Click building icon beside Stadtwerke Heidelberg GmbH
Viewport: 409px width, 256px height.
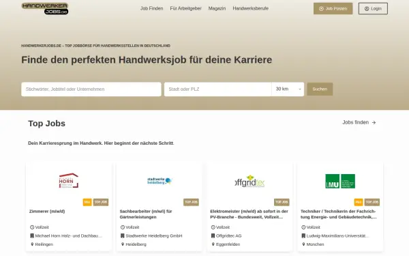[x=123, y=236]
